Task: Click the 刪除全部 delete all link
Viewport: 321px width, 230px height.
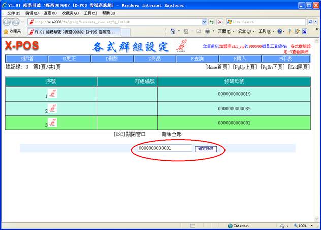Action: point(171,134)
